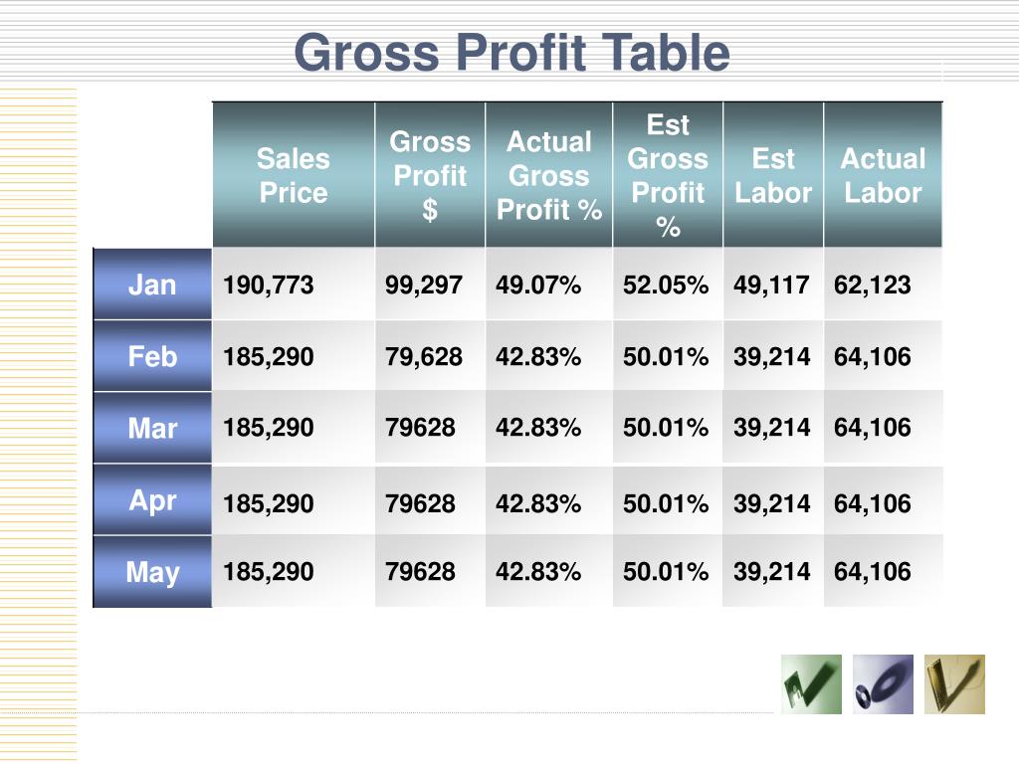Select the Jan est labor 49,117 cell
1019x764 pixels.
(x=773, y=285)
